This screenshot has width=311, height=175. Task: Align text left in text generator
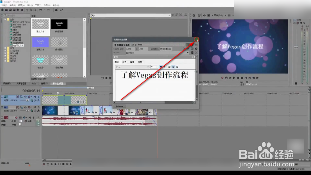click(169, 67)
